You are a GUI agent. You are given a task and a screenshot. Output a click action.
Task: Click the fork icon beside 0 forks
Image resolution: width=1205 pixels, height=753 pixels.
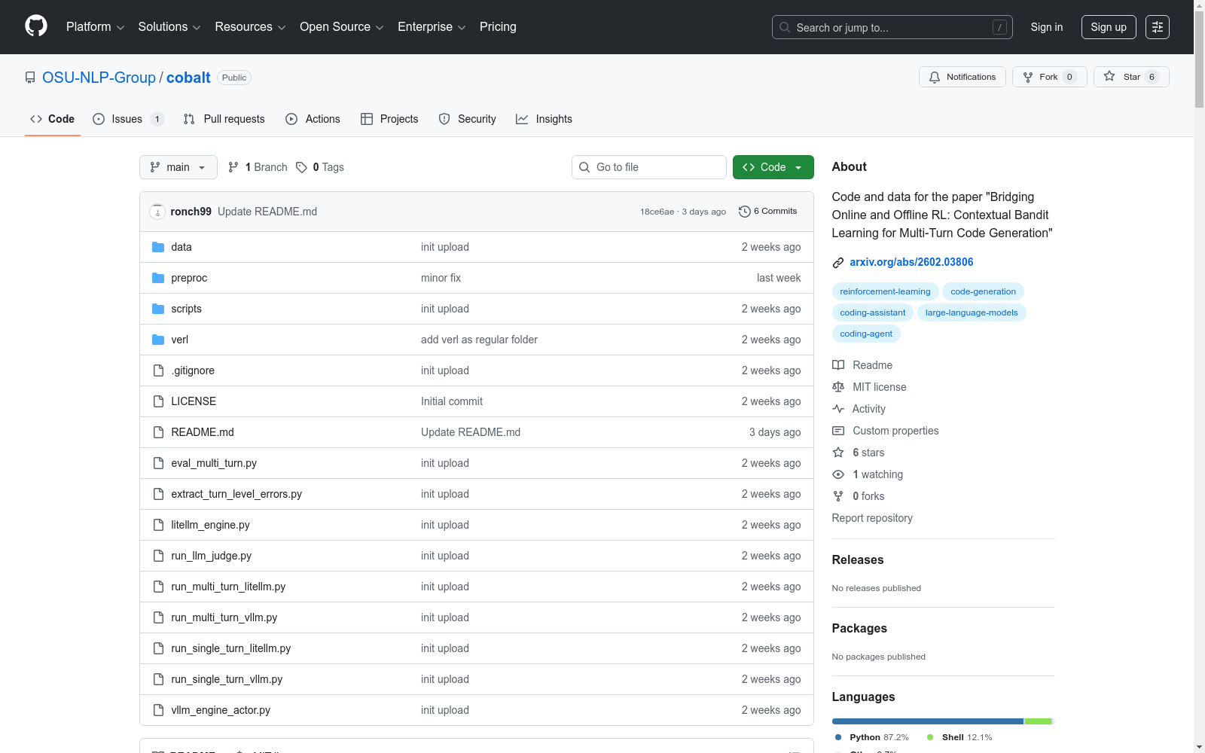(838, 496)
